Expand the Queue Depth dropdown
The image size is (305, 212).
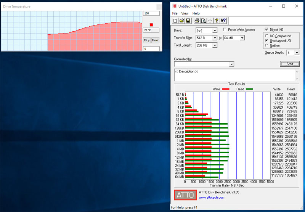pos(297,53)
